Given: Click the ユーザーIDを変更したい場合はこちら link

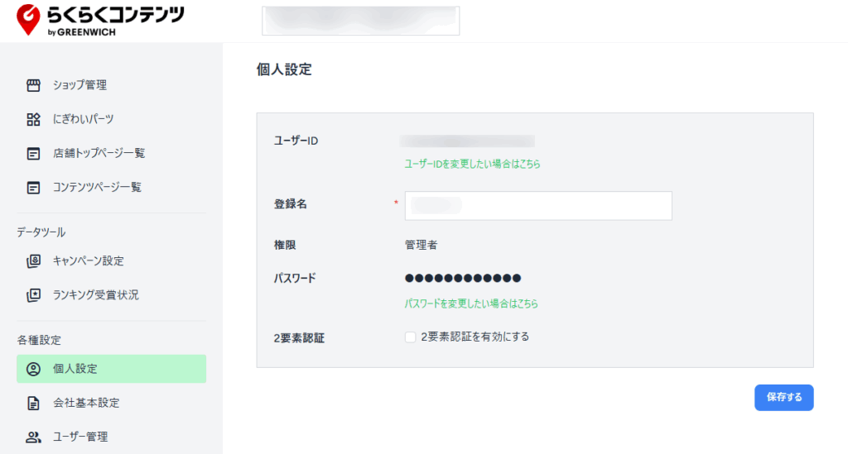Looking at the screenshot, I should point(472,165).
